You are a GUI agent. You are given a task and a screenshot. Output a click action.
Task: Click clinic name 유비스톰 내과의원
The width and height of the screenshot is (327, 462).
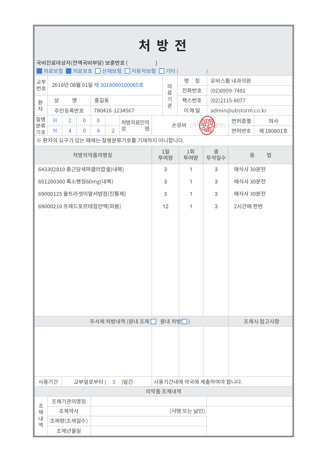231,81
